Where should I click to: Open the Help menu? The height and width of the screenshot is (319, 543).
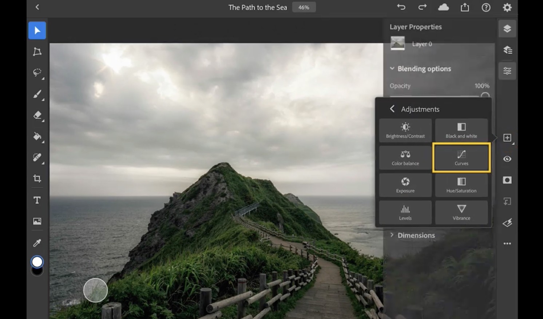486,7
